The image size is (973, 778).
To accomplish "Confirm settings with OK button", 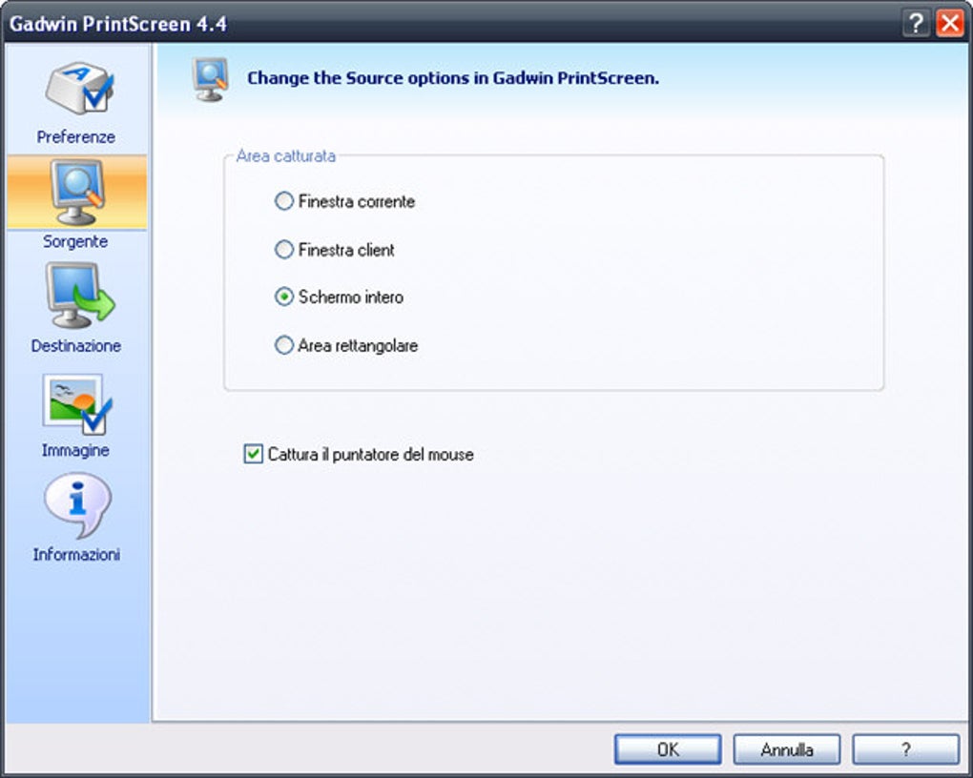I will pyautogui.click(x=668, y=749).
